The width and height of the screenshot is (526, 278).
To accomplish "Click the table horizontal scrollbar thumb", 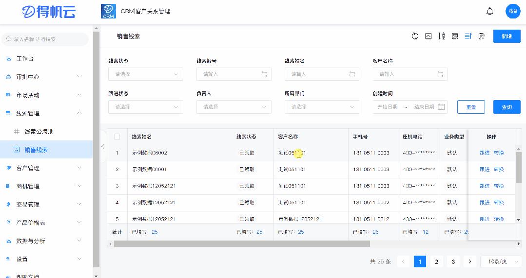I will tap(242, 244).
